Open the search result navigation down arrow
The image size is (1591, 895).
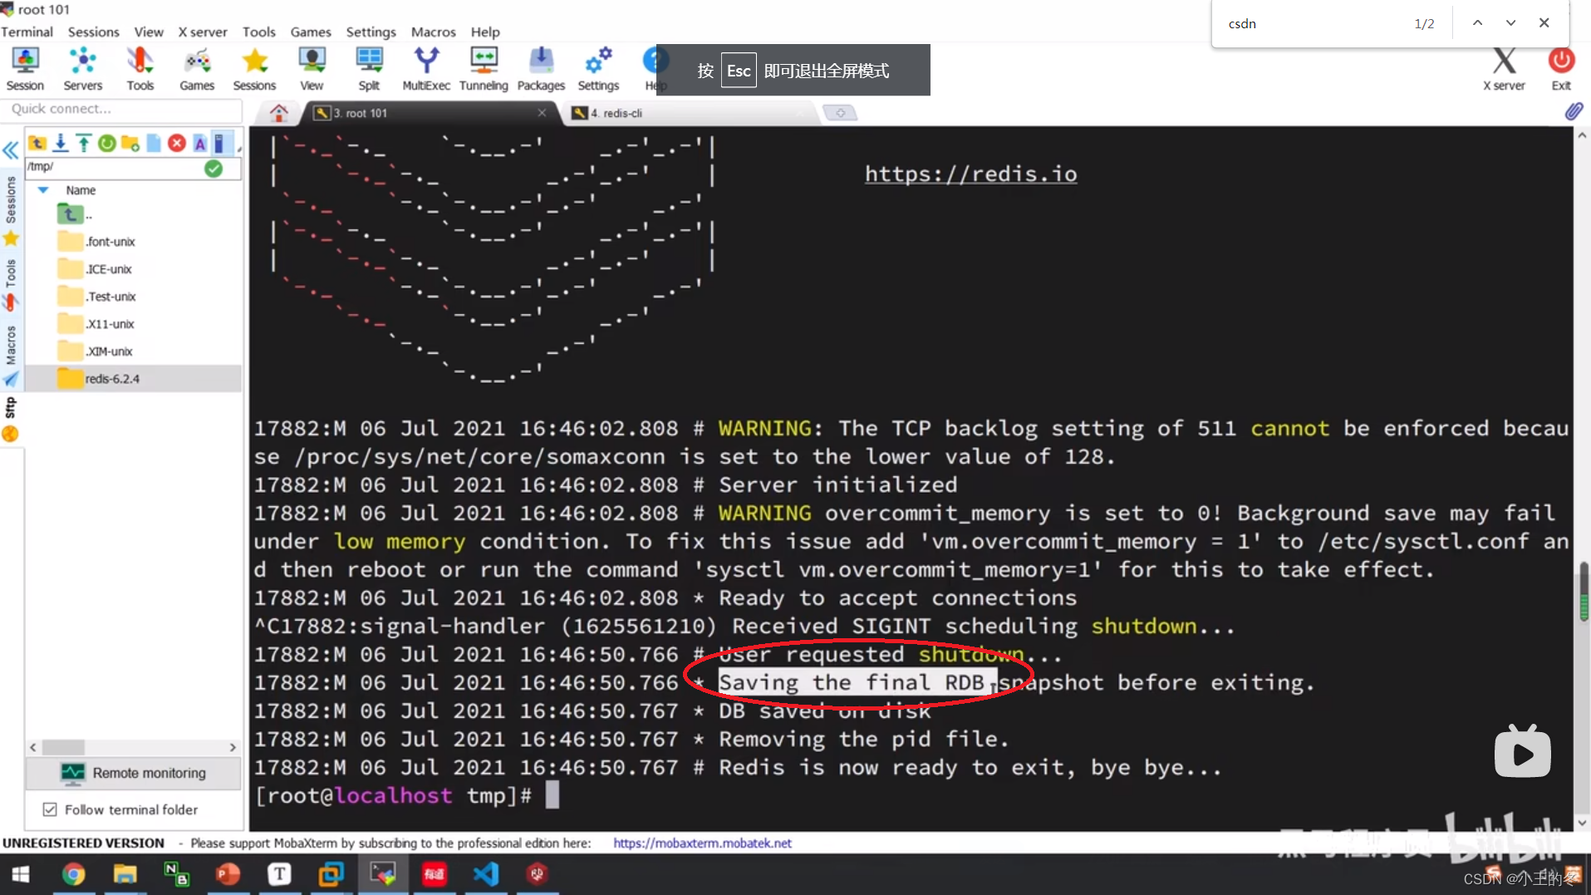coord(1510,22)
